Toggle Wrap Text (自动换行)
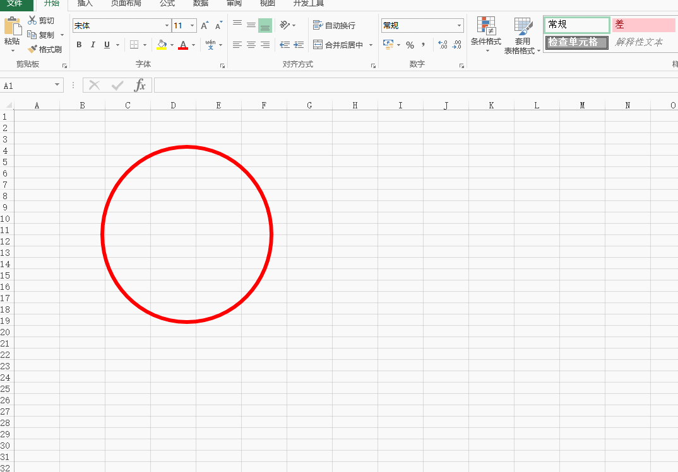The width and height of the screenshot is (678, 472). click(334, 26)
